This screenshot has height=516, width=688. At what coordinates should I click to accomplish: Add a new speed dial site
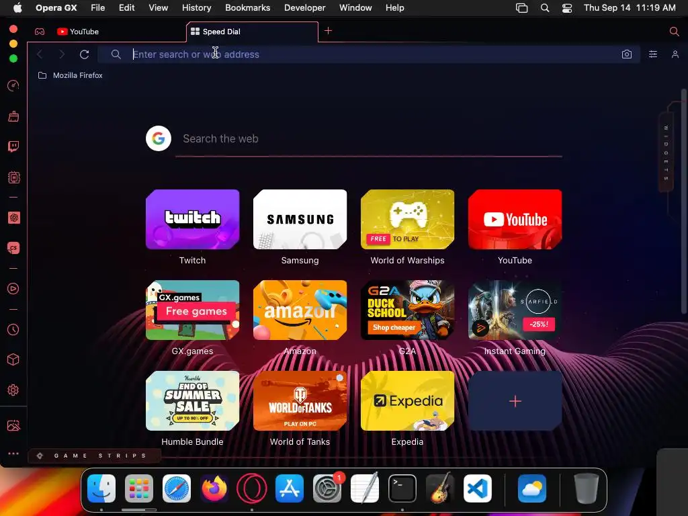click(x=515, y=401)
